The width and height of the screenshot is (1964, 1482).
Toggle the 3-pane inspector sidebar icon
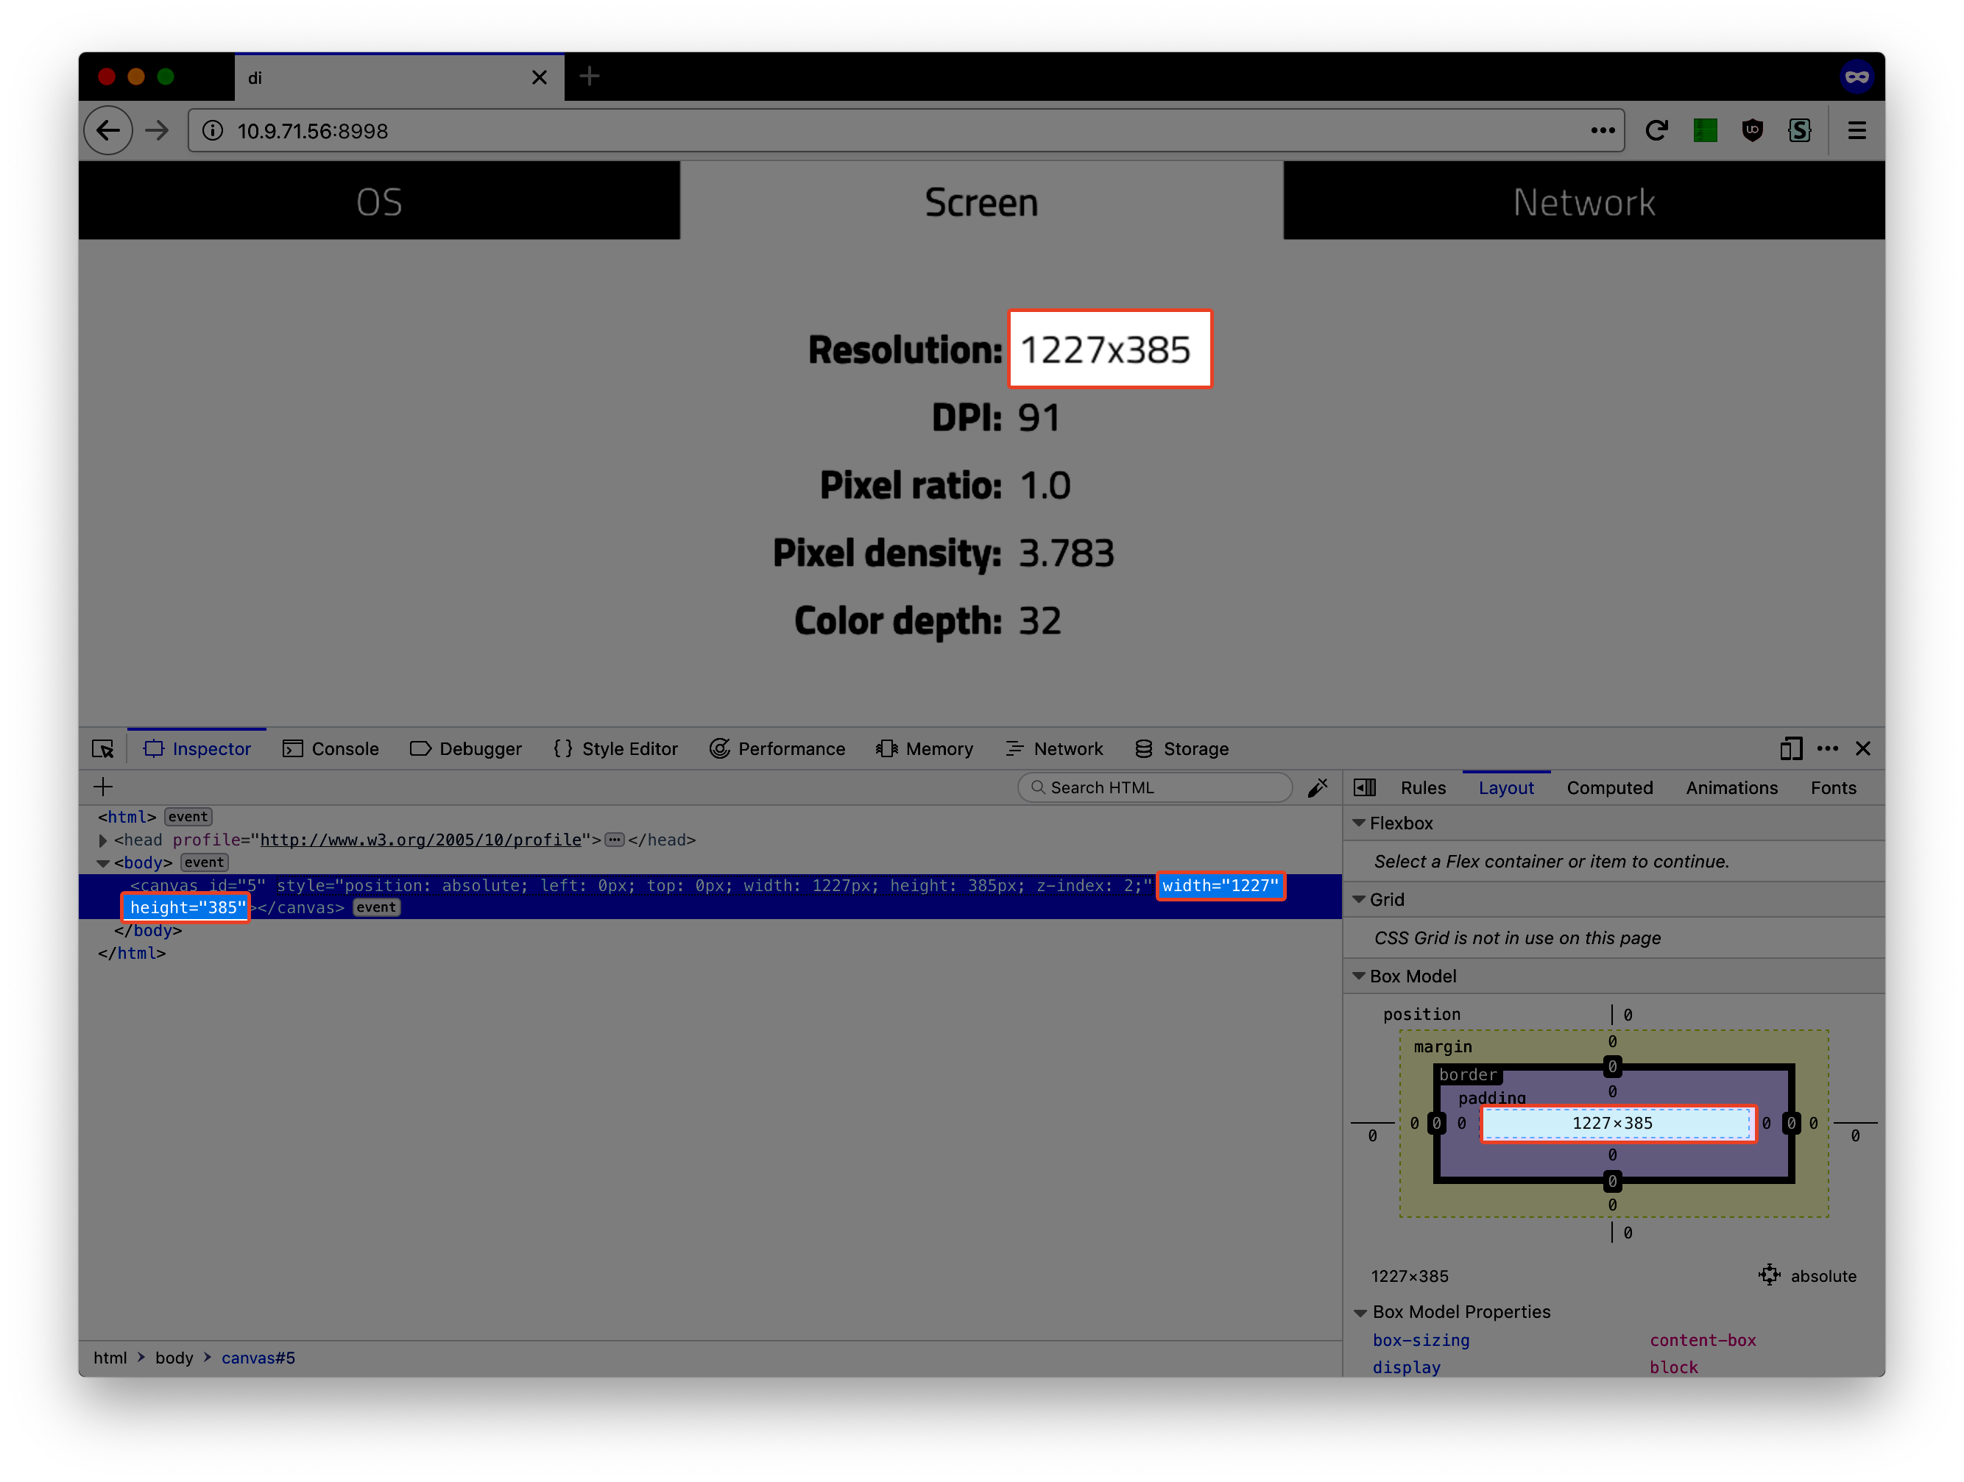[1365, 788]
